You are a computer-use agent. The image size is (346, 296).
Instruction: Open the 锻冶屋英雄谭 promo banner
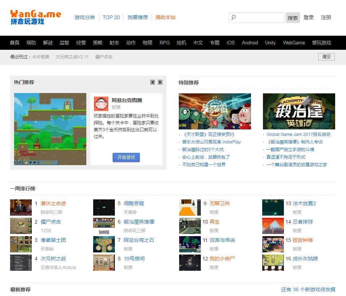[x=300, y=111]
